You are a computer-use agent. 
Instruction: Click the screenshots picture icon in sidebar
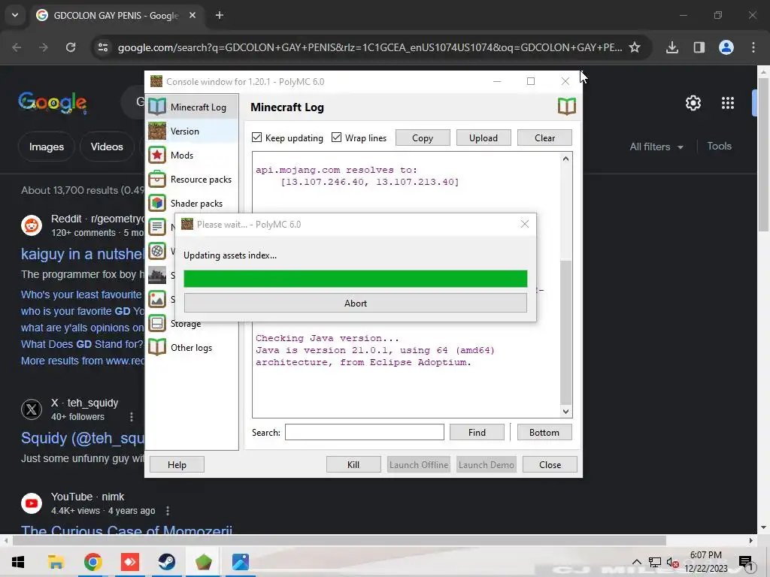157,299
